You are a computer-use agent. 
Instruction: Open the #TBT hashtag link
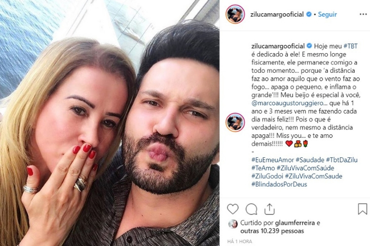click(350, 46)
